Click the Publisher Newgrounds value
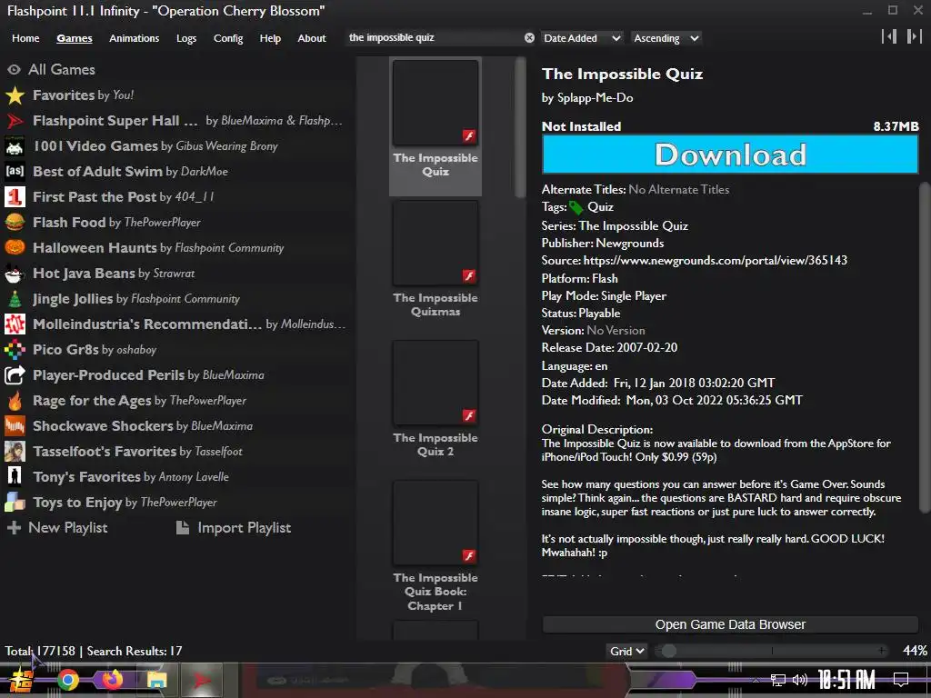This screenshot has height=698, width=931. [630, 244]
